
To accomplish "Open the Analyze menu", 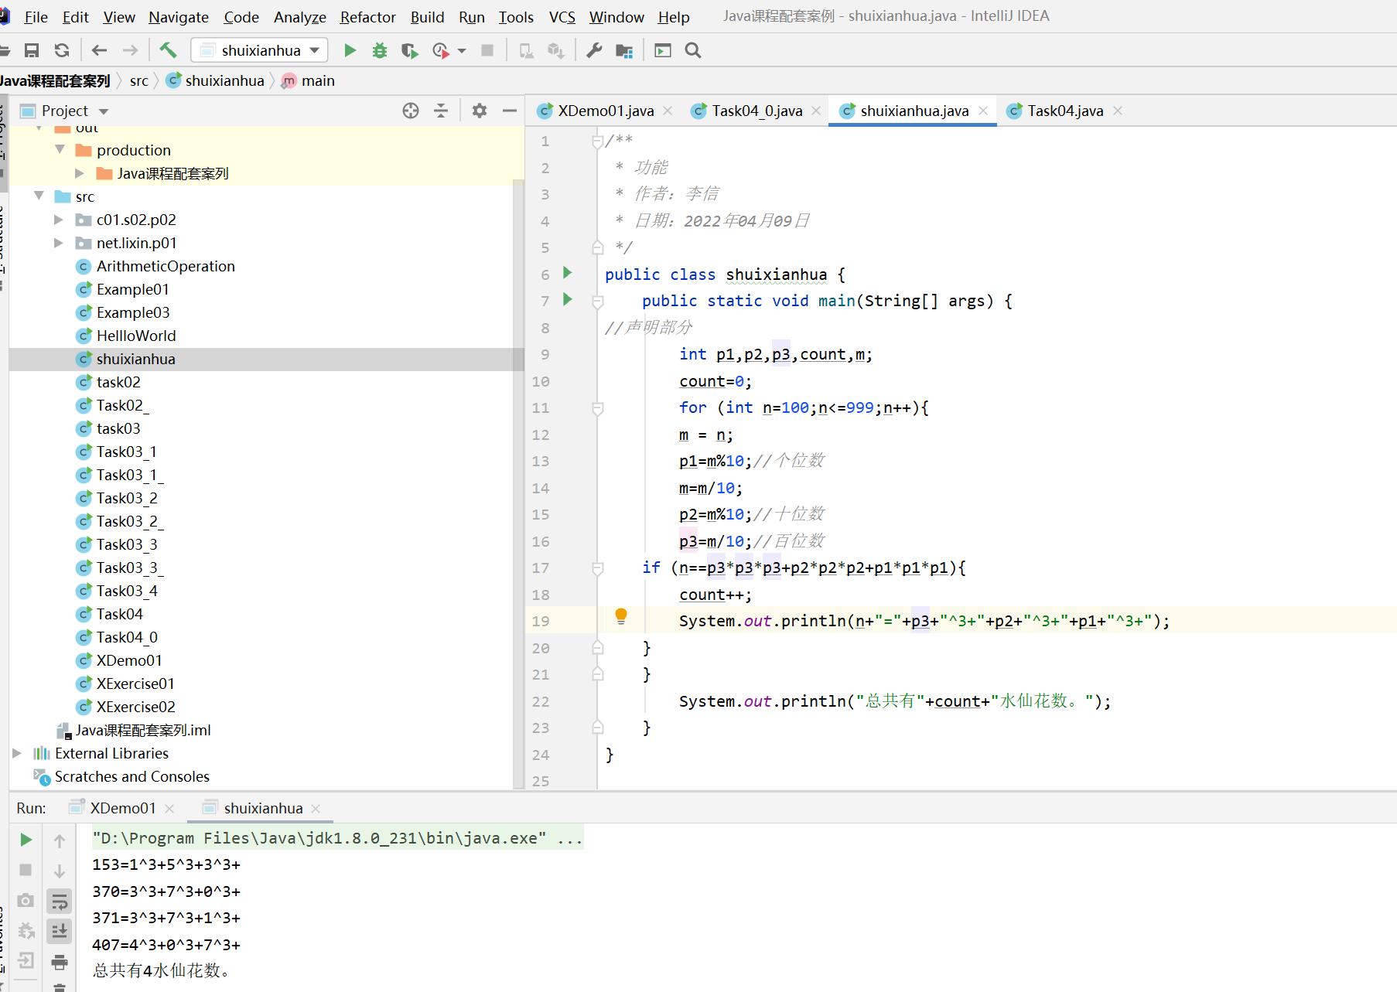I will coord(300,17).
